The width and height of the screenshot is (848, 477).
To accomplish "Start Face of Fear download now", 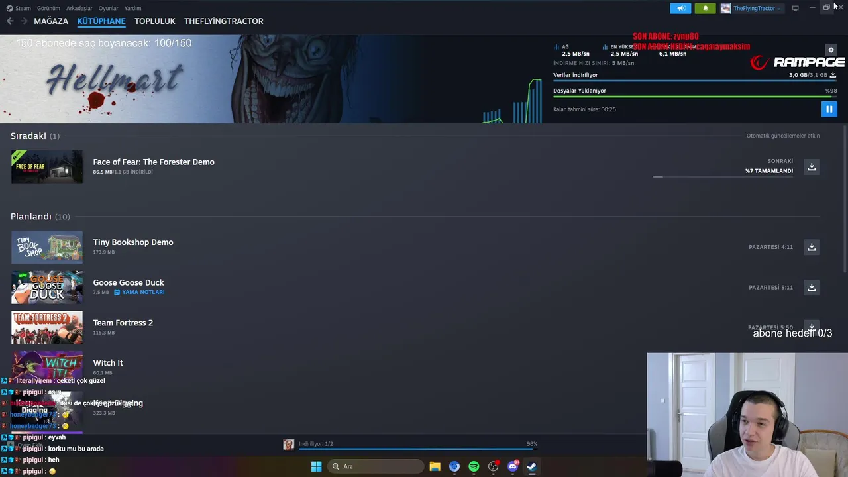I will [812, 166].
